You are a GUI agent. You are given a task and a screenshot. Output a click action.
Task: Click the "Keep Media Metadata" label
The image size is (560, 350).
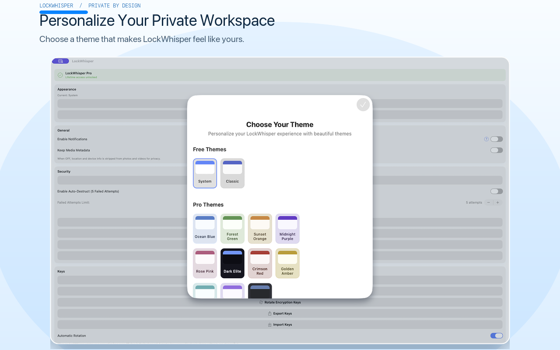[x=73, y=150]
